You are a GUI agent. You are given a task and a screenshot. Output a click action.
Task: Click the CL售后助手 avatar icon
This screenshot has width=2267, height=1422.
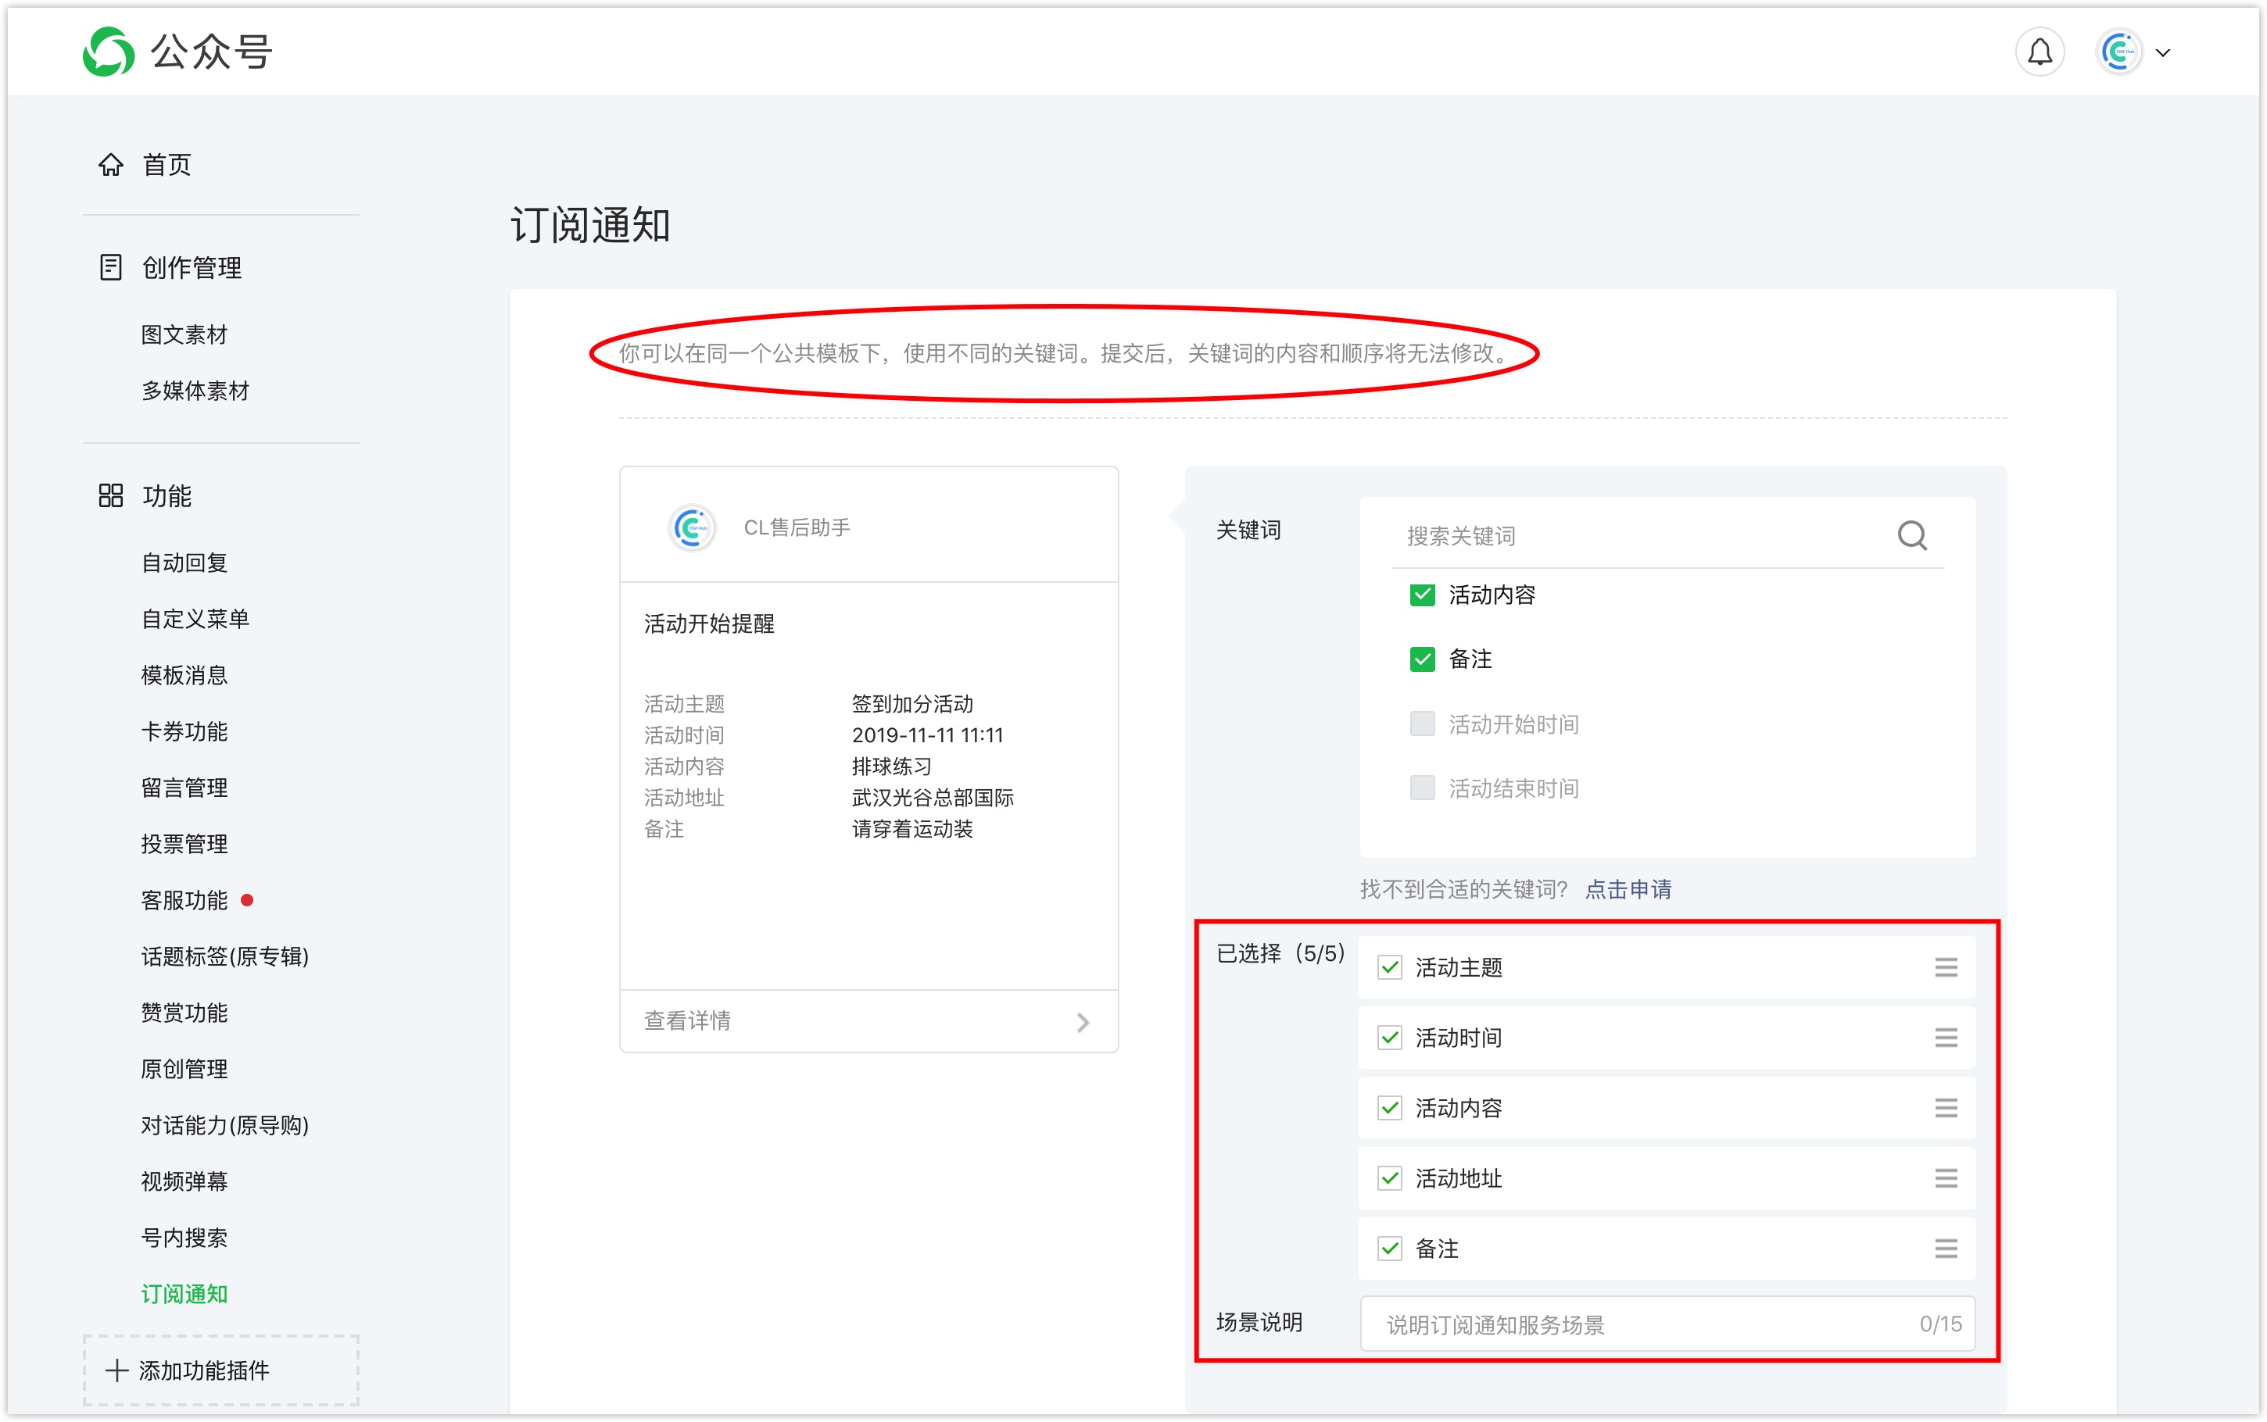click(691, 527)
